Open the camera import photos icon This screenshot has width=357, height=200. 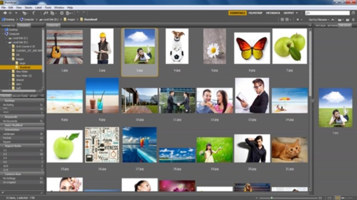click(46, 13)
